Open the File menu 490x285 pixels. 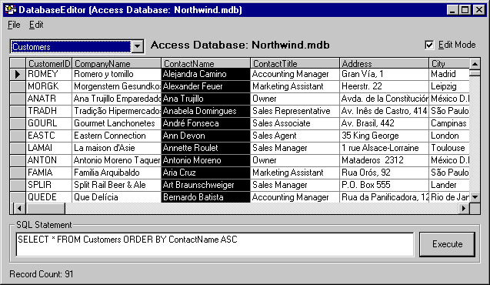[x=14, y=25]
